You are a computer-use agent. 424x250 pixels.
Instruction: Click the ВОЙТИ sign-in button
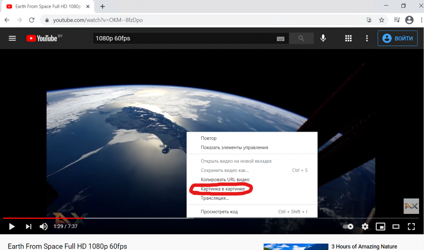pyautogui.click(x=397, y=38)
